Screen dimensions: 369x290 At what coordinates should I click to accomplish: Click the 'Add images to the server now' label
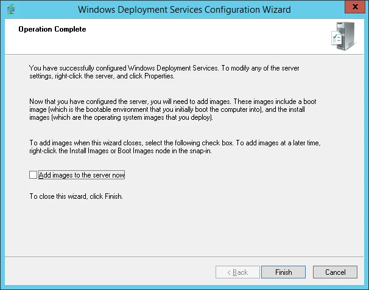82,175
